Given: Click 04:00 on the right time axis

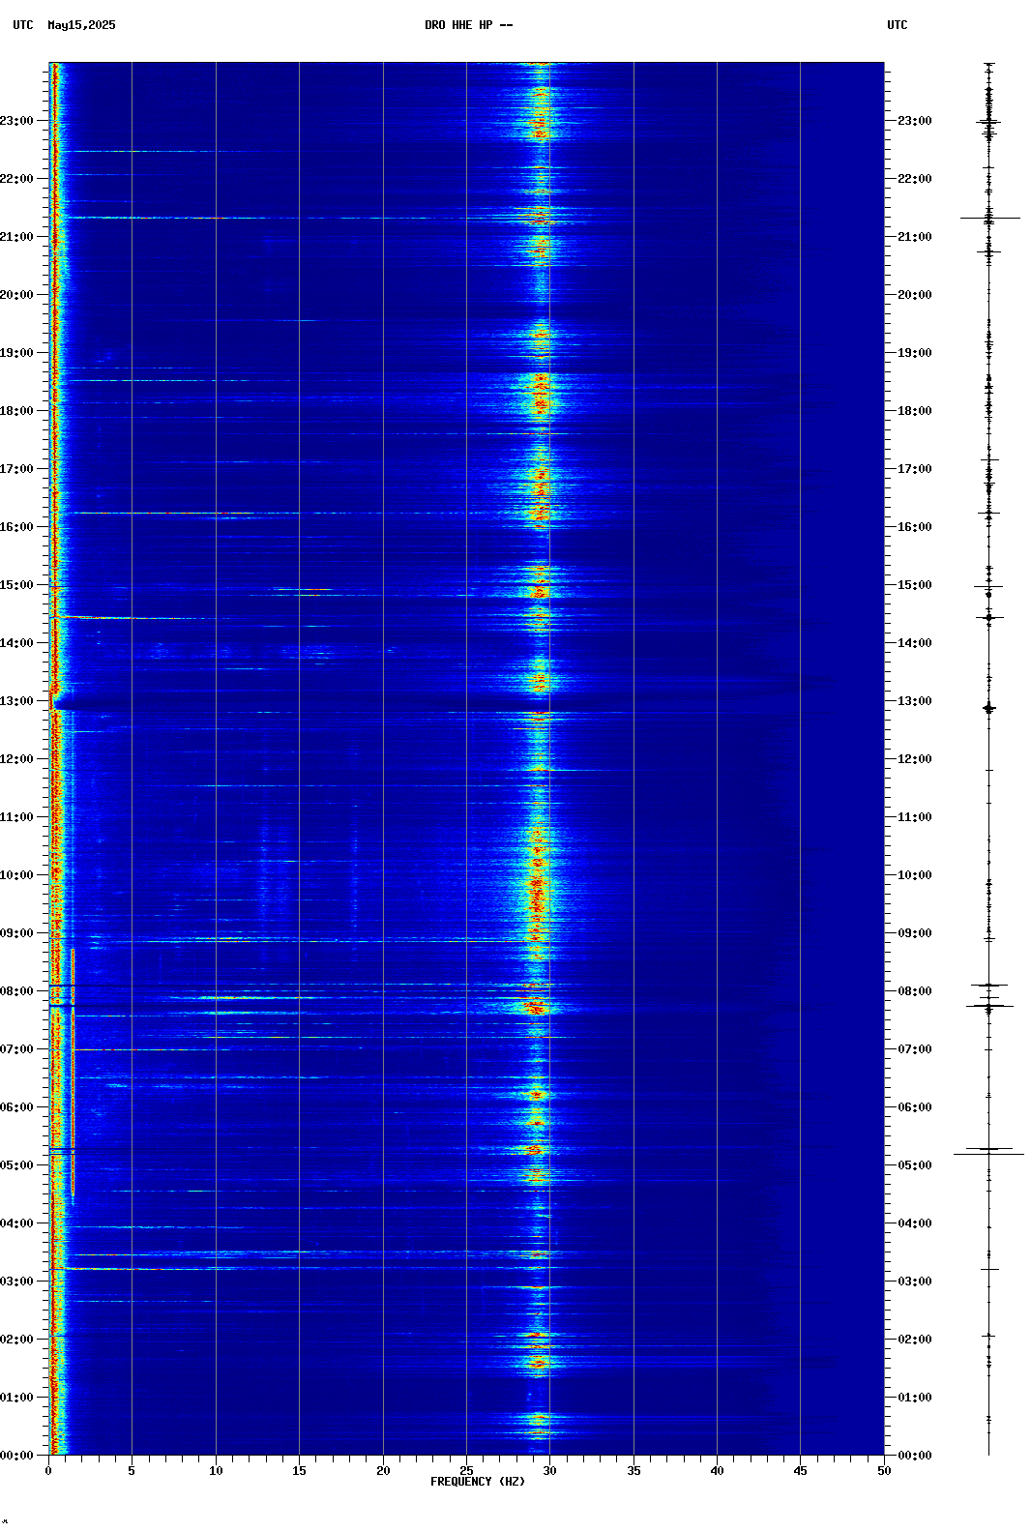Looking at the screenshot, I should (915, 1223).
